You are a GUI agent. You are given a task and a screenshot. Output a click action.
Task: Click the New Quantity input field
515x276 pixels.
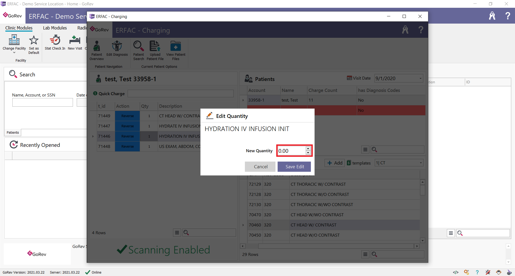coord(292,151)
